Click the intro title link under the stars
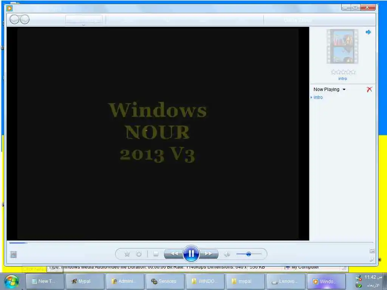 (342, 79)
